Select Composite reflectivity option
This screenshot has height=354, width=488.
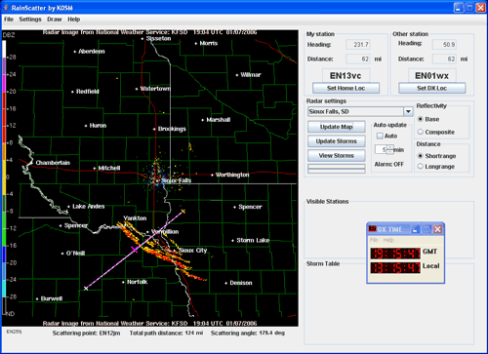421,132
